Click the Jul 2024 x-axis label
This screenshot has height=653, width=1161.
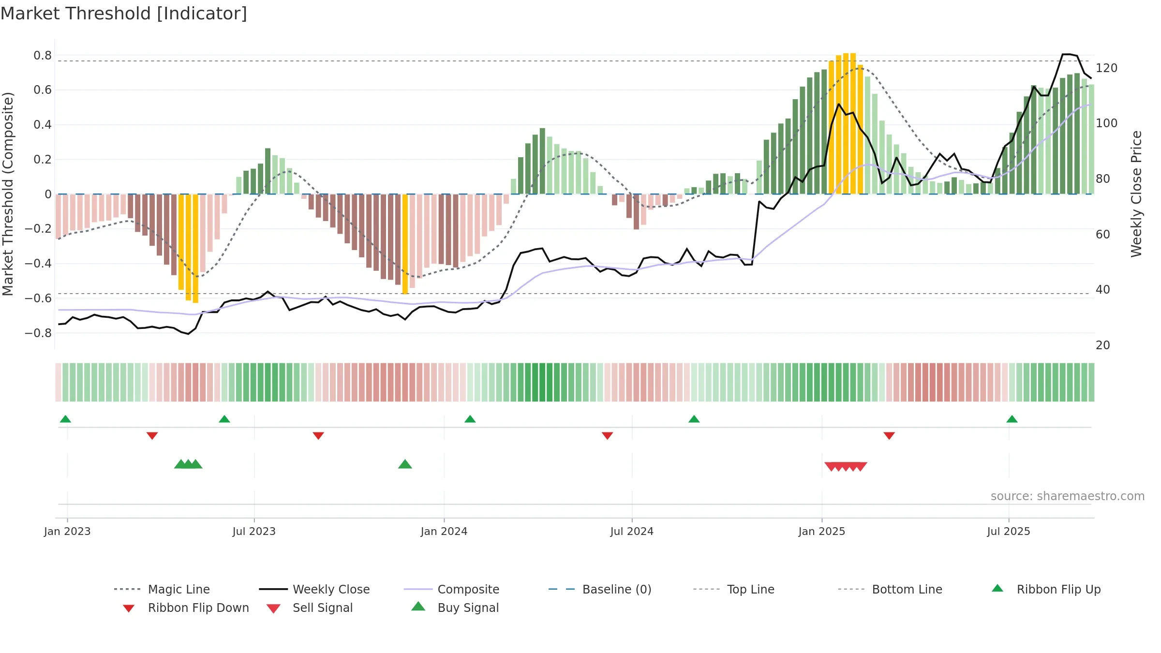point(632,531)
